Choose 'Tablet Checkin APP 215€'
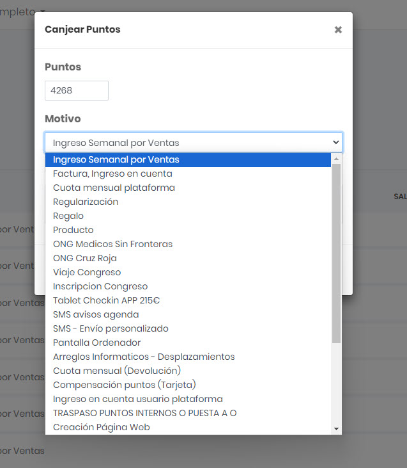Screen dimensions: 407x468 [106, 300]
